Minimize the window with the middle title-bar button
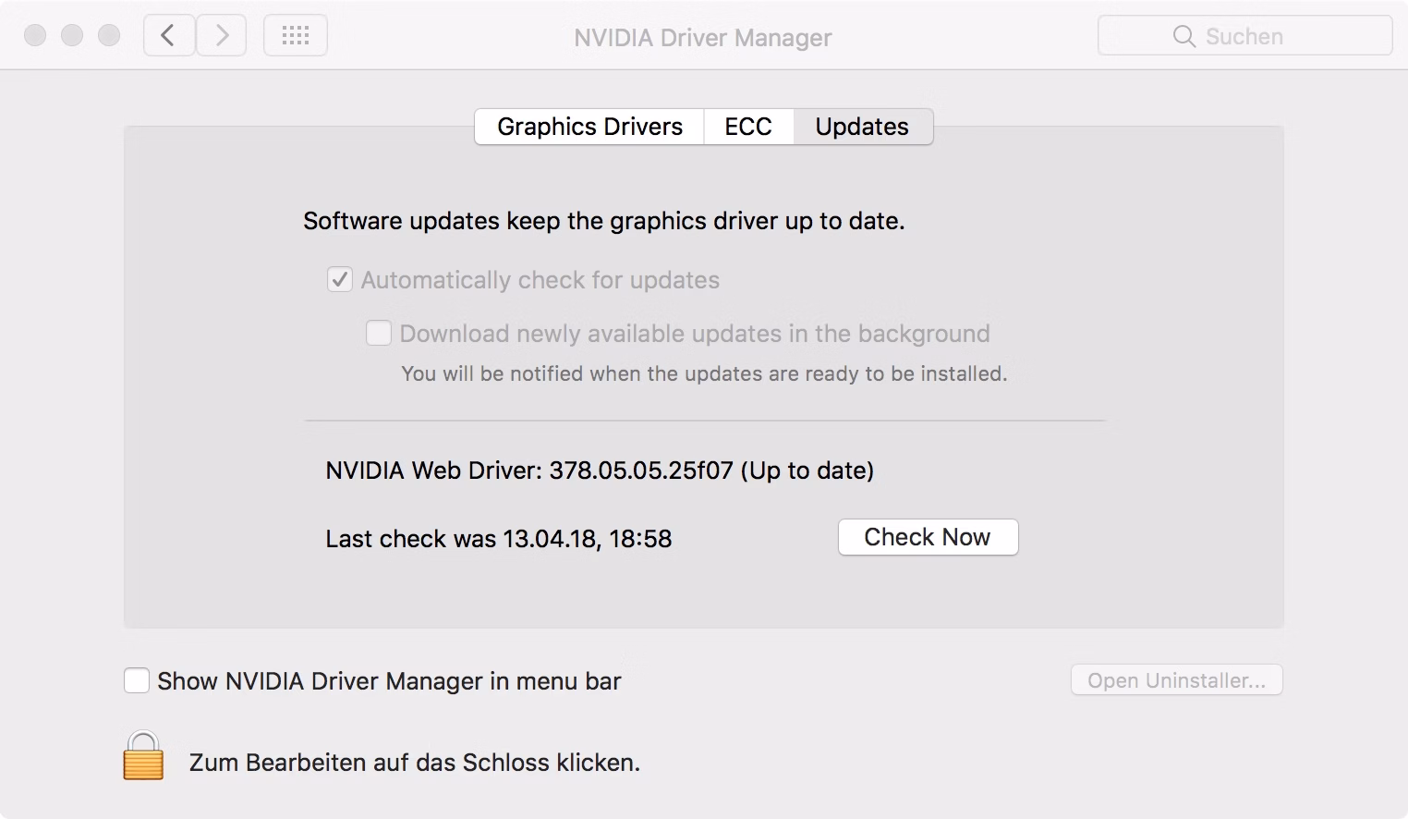Screen dimensions: 1408x819 [x=72, y=36]
